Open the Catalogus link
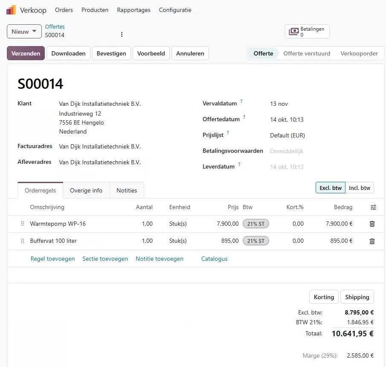 coord(214,259)
